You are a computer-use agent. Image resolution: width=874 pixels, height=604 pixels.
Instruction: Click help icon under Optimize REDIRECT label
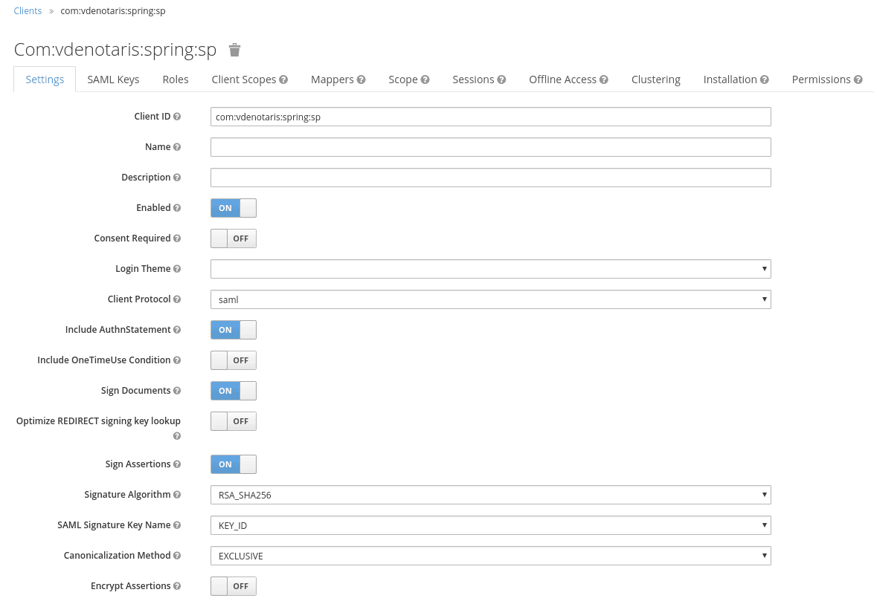[177, 436]
